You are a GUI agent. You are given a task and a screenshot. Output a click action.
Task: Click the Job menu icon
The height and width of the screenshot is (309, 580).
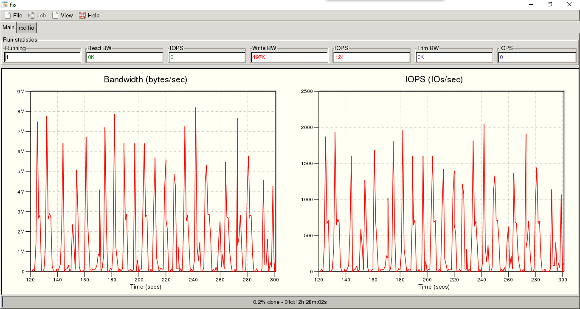coord(31,15)
